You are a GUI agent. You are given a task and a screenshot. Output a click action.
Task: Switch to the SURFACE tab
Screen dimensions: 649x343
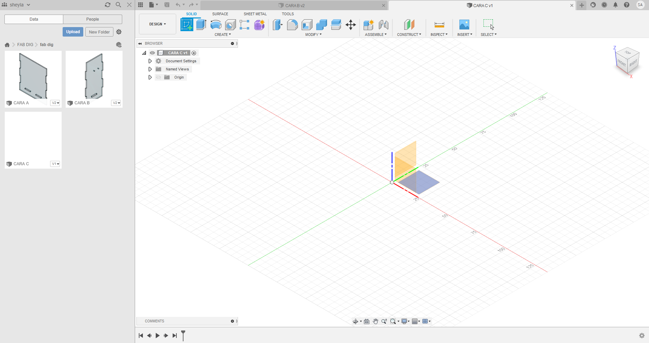[220, 14]
